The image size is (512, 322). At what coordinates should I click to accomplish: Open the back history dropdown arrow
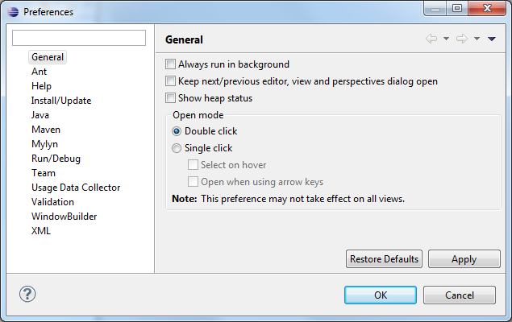click(446, 39)
